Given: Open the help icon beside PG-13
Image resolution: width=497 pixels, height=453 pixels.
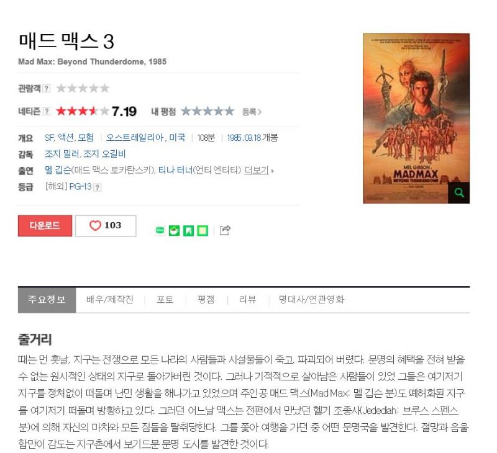Looking at the screenshot, I should pos(98,187).
